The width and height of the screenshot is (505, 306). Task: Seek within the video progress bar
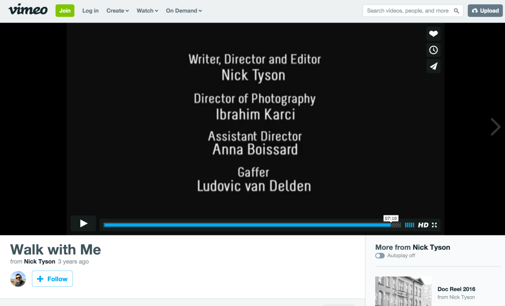pos(247,225)
